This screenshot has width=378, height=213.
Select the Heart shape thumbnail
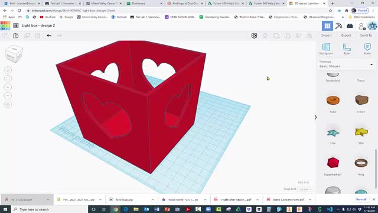[x=361, y=100]
